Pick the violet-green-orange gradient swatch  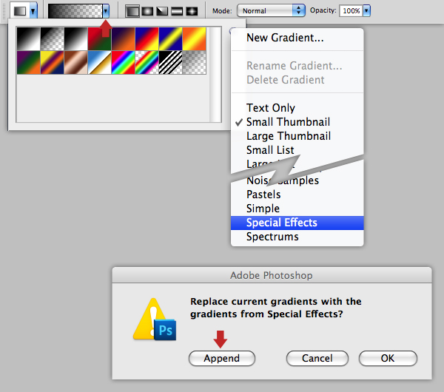coord(29,63)
